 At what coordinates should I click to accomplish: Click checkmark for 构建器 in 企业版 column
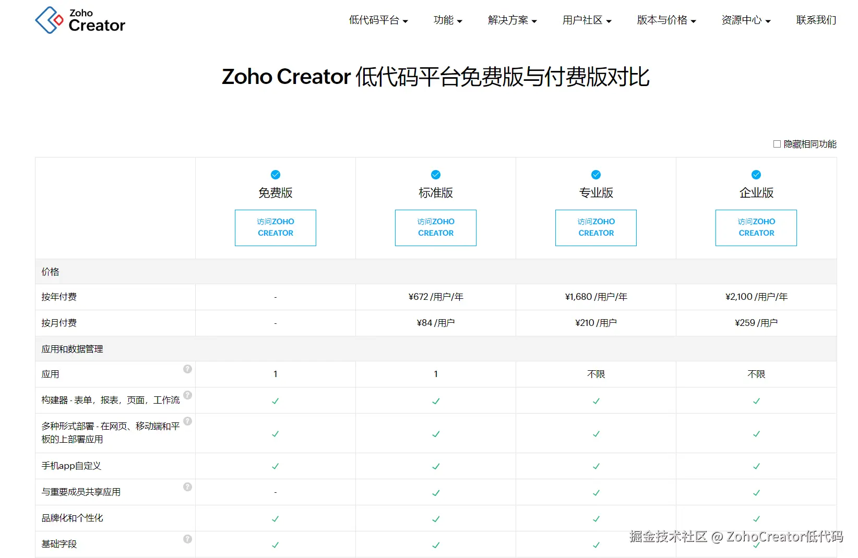coord(756,401)
